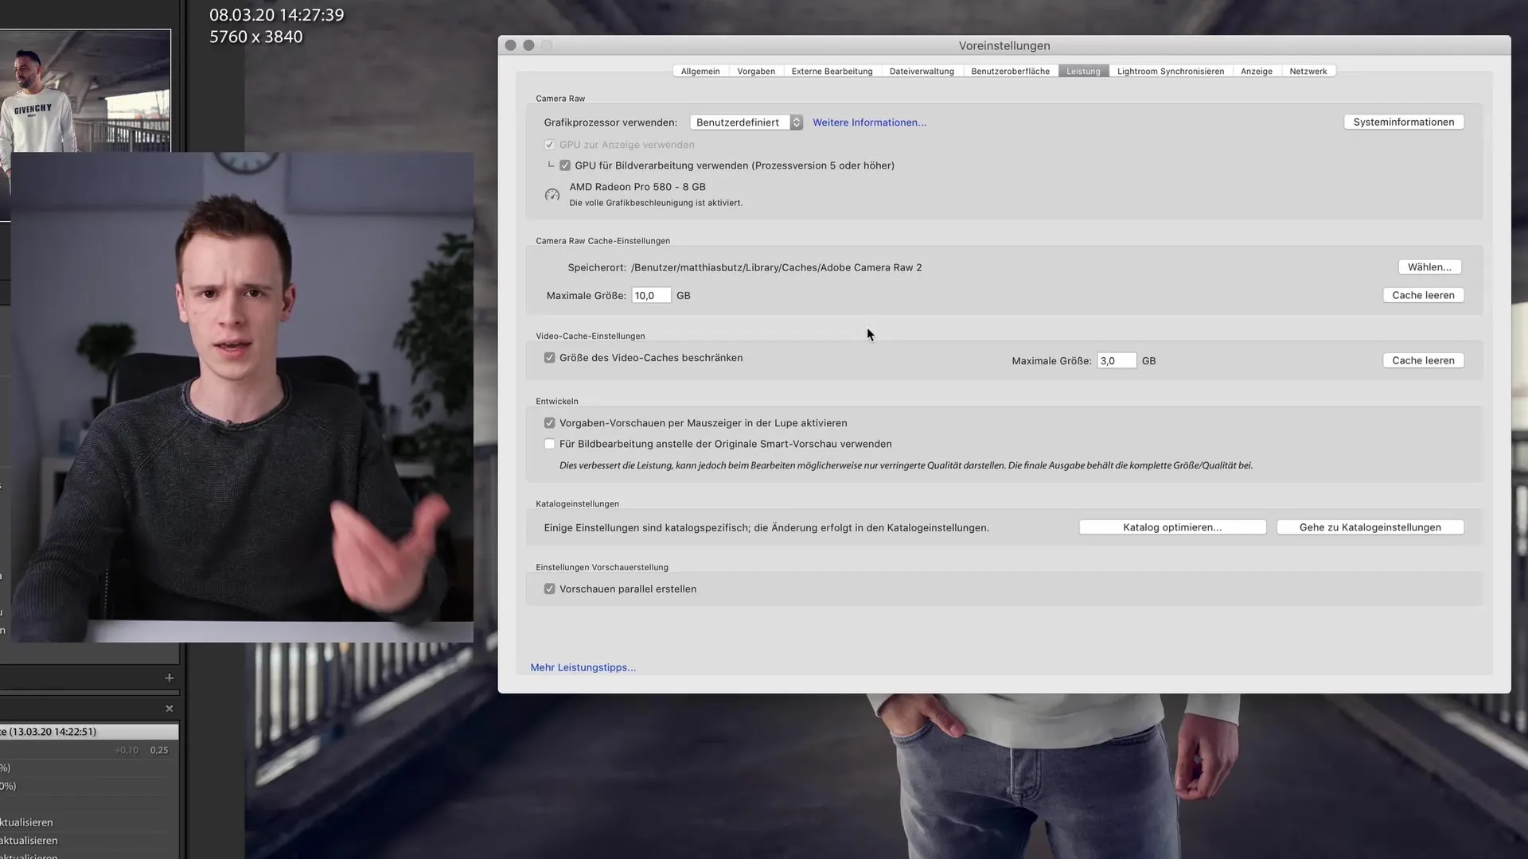The height and width of the screenshot is (859, 1528).
Task: Enable Smart-Vorschau für Bildbearbeitung checkbox
Action: (549, 444)
